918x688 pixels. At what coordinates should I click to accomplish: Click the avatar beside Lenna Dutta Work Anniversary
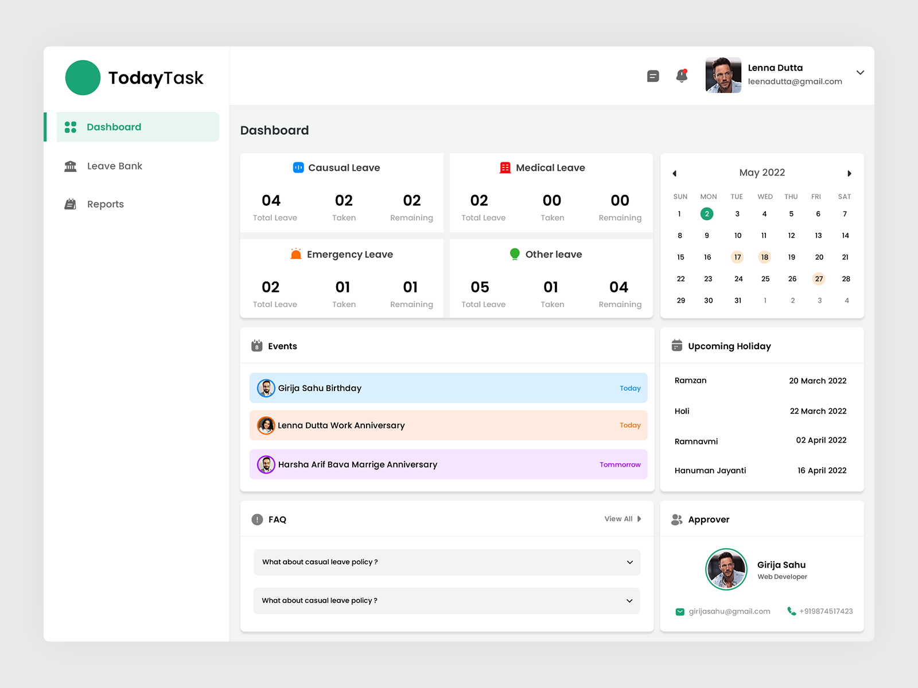point(266,425)
